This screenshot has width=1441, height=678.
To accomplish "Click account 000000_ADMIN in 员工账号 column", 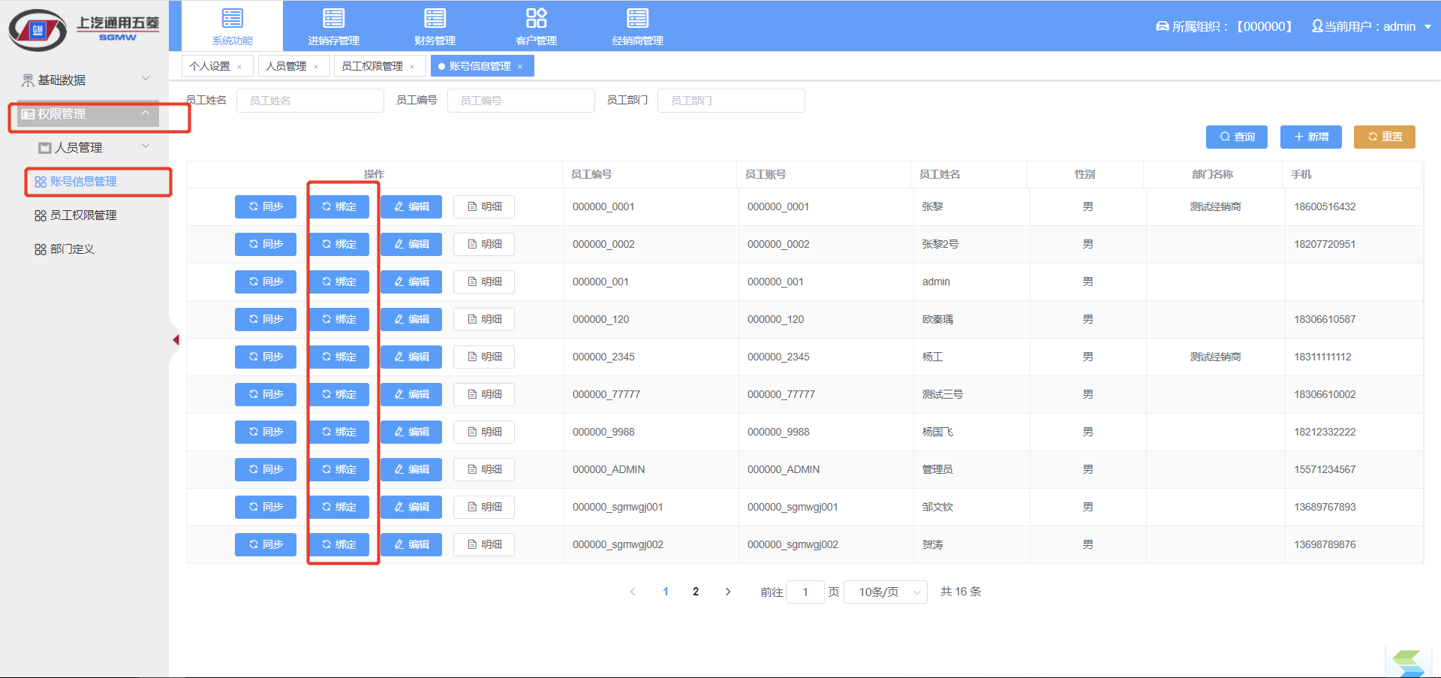I will 784,469.
